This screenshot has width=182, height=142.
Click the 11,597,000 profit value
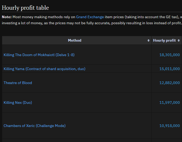pos(170,102)
